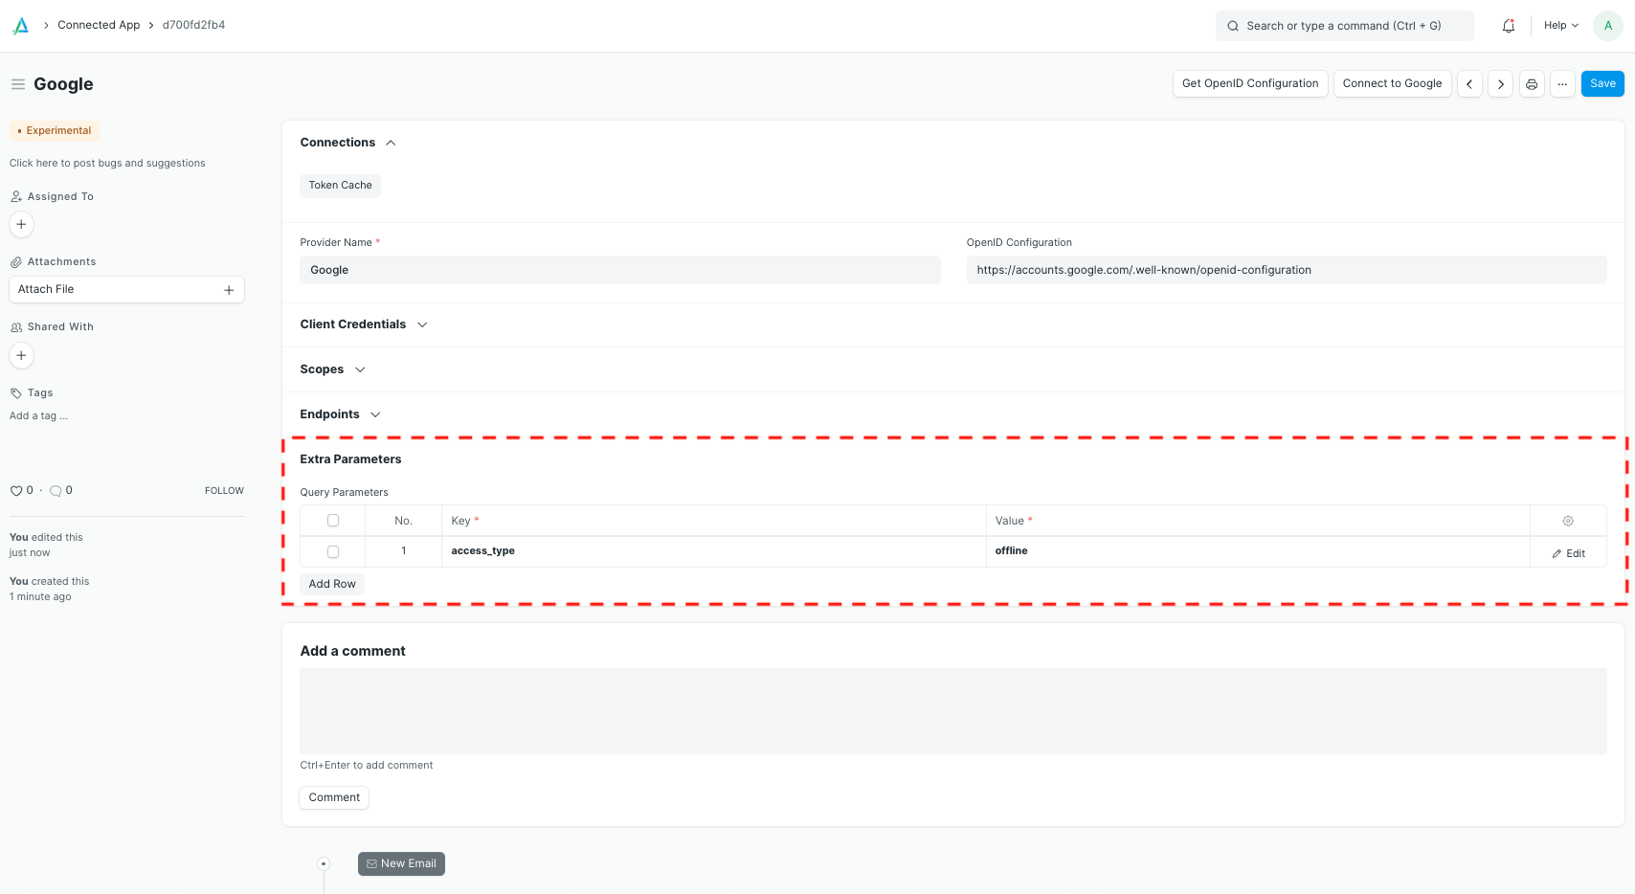Open the user avatar menu A
This screenshot has height=894, width=1635.
click(x=1608, y=26)
